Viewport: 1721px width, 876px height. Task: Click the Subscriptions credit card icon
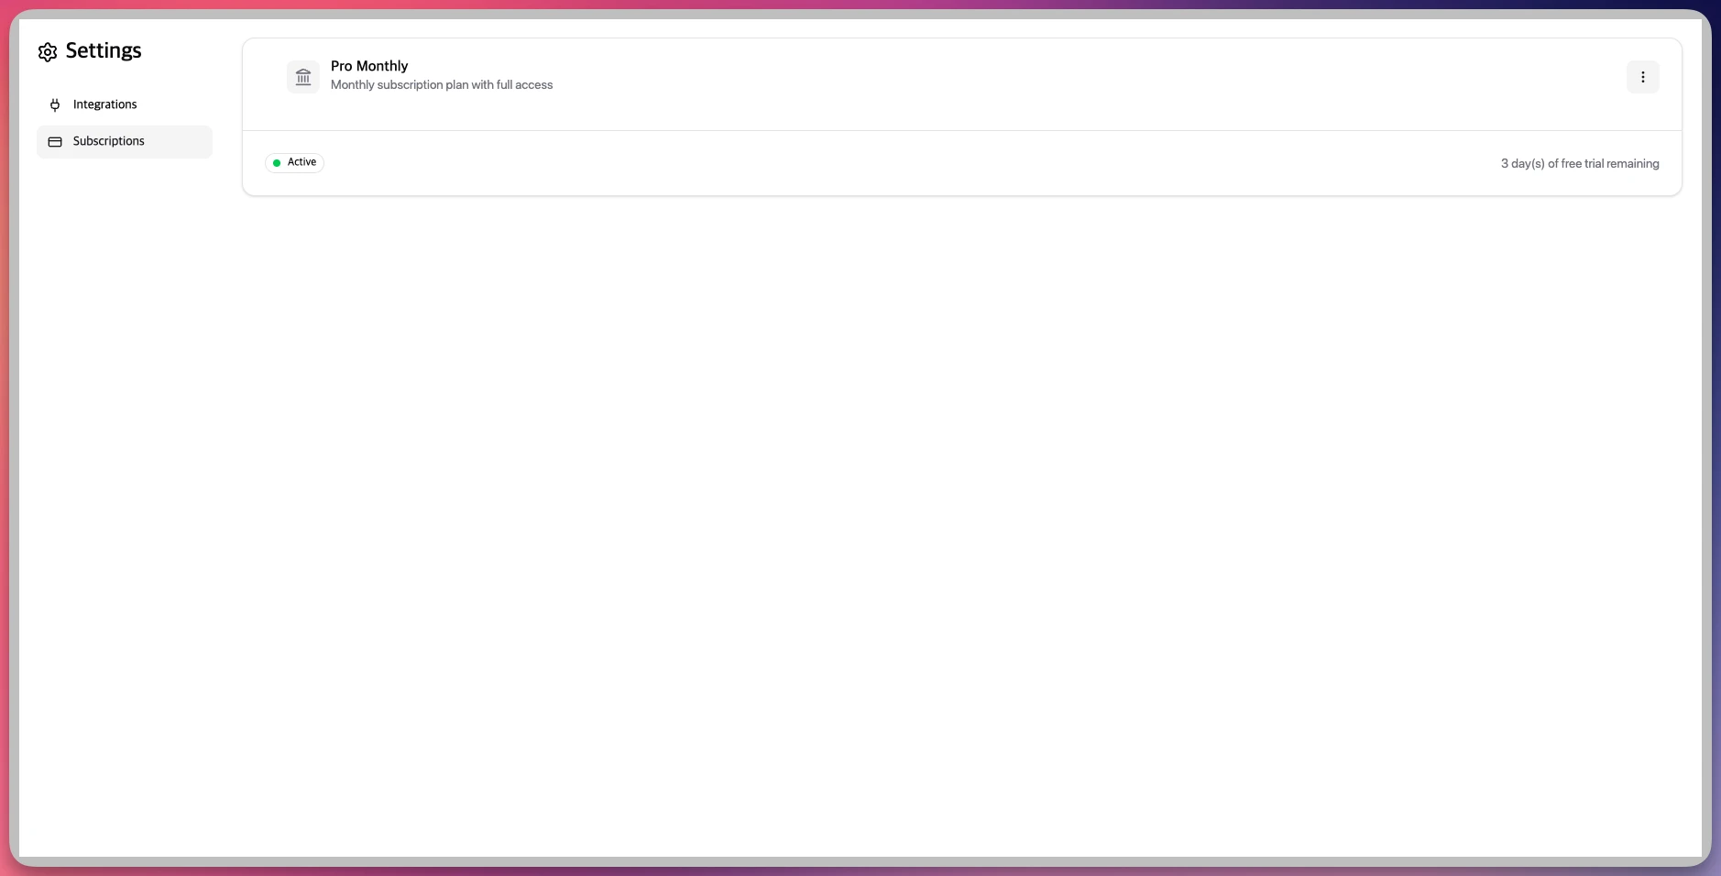[x=55, y=142]
